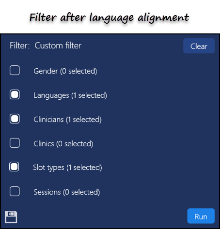Viewport: 221px width, 229px height.
Task: Uncheck the Clinicians checkbox
Action: (15, 119)
